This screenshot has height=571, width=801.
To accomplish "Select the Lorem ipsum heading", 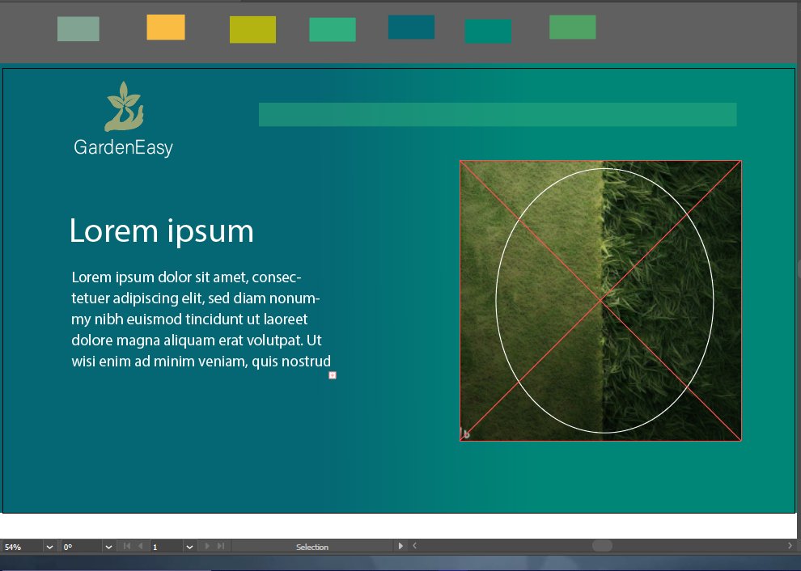I will [162, 231].
